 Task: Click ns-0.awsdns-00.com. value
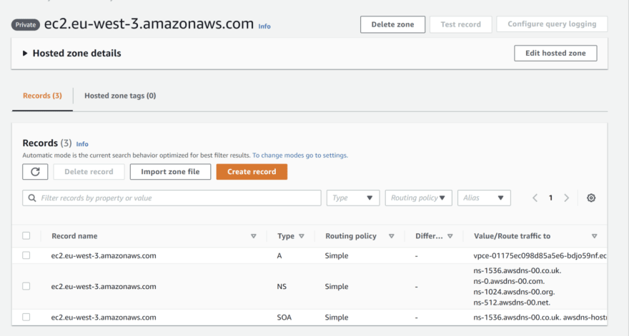pos(509,281)
